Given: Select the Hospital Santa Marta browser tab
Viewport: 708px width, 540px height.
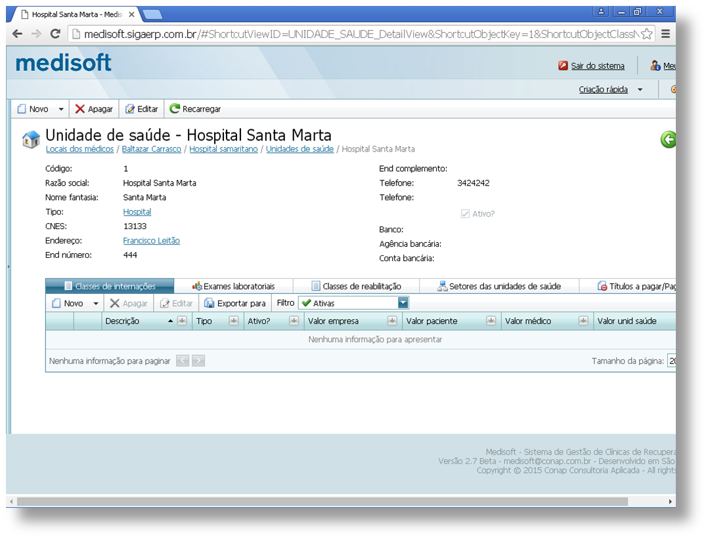Looking at the screenshot, I should pyautogui.click(x=76, y=14).
